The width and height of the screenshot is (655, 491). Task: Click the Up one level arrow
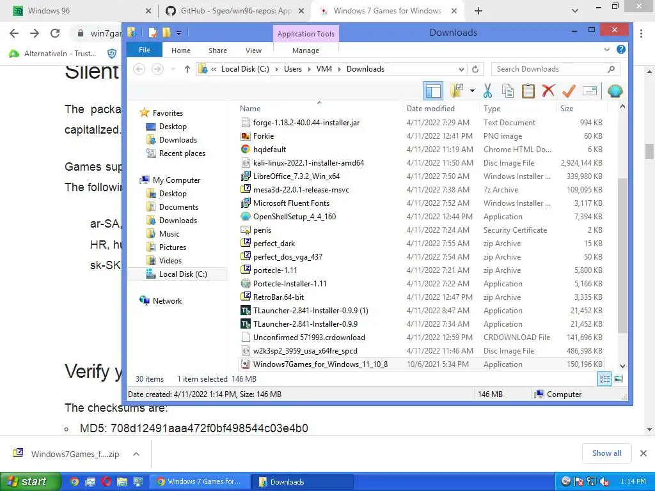187,69
